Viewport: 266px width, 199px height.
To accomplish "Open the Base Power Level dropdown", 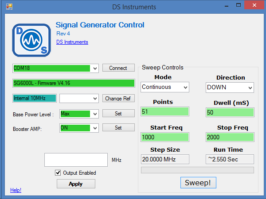I will pyautogui.click(x=94, y=114).
